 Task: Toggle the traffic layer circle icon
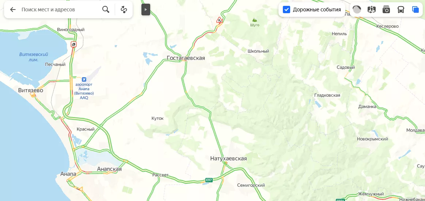point(357,10)
